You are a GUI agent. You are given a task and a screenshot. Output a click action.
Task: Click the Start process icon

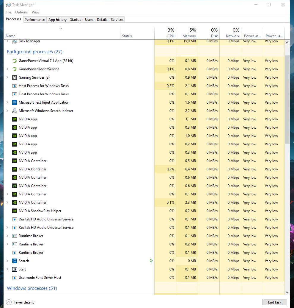pos(15,269)
